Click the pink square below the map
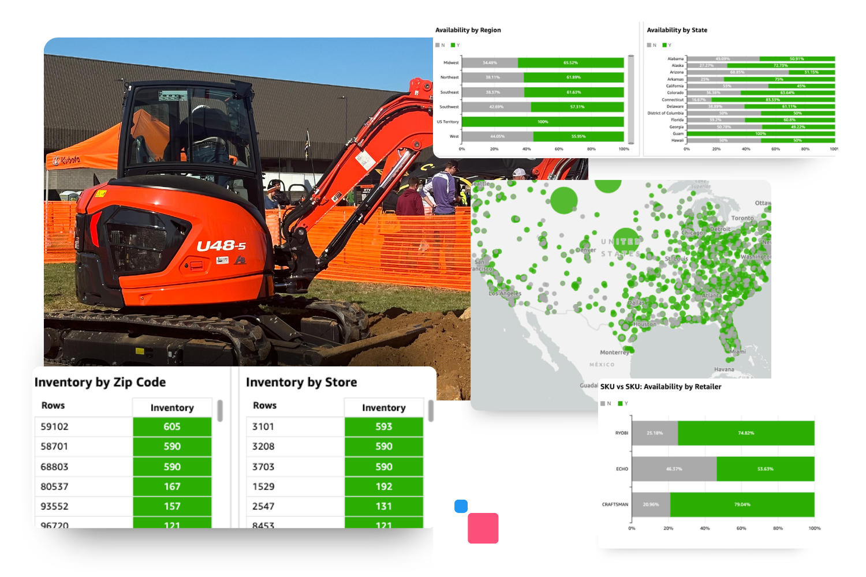This screenshot has width=866, height=577. click(x=483, y=528)
